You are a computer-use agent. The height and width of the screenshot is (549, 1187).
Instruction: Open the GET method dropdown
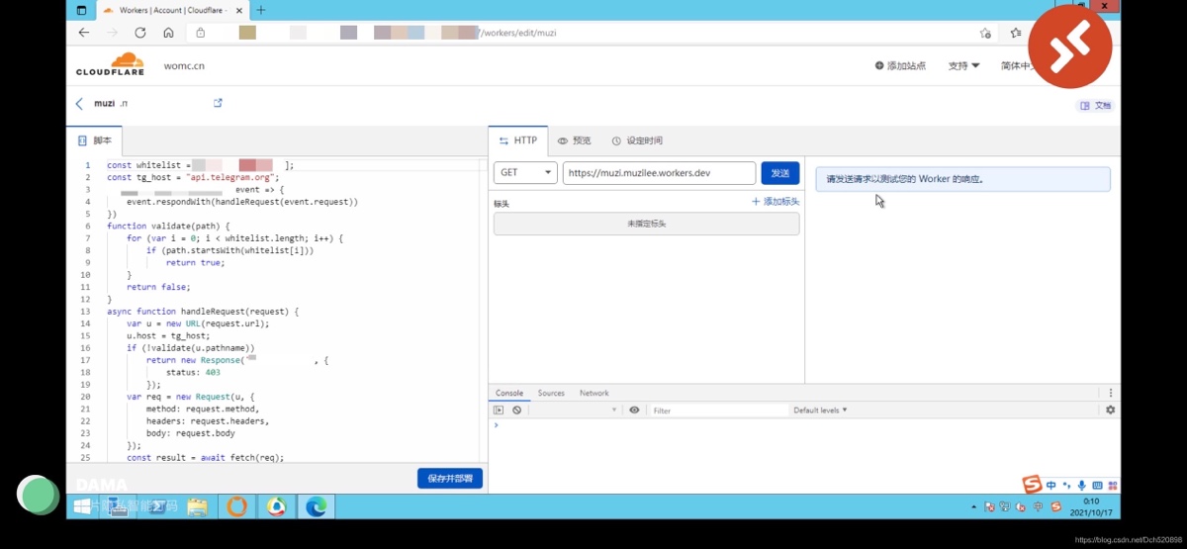click(525, 172)
